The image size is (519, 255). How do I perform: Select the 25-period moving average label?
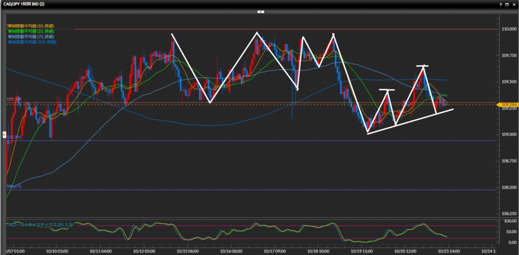pos(31,31)
